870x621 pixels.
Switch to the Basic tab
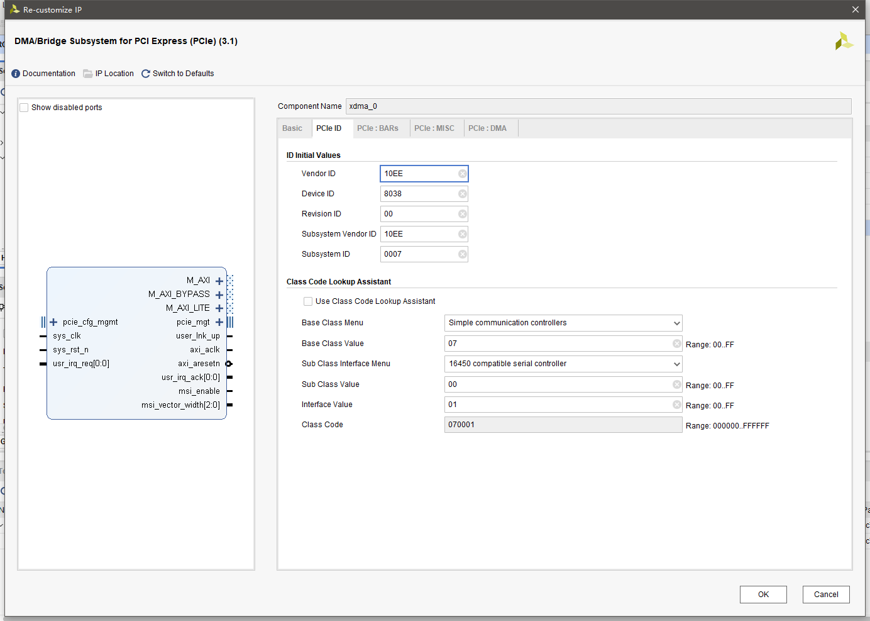tap(292, 128)
